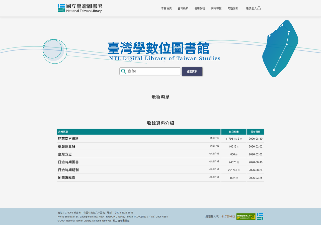Image resolution: width=321 pixels, height=225 pixels.
Task: Click the count 10212 件
Action: click(x=234, y=146)
